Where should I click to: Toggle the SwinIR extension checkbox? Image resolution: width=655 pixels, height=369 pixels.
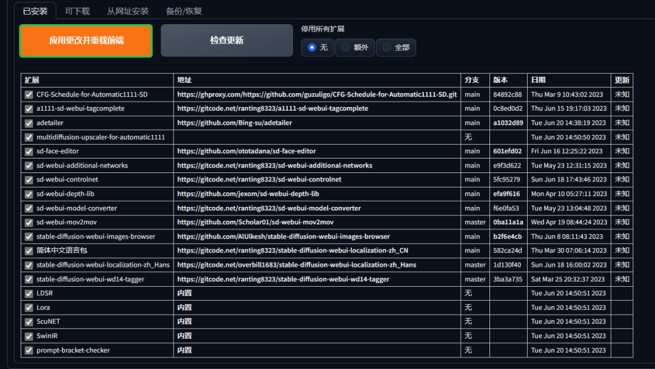[29, 336]
